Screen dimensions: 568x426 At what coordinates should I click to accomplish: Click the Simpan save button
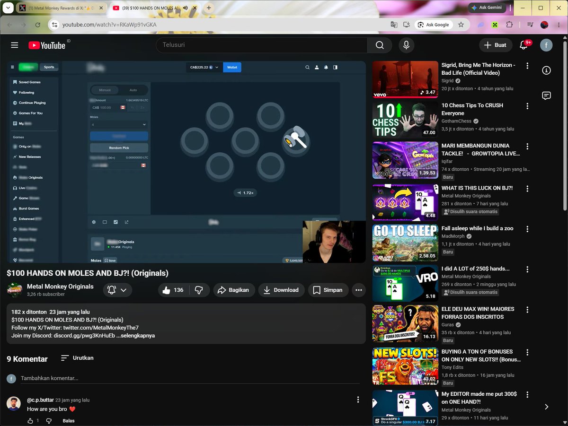click(328, 290)
